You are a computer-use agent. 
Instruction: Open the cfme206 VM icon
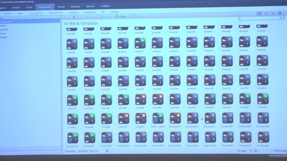89,44
